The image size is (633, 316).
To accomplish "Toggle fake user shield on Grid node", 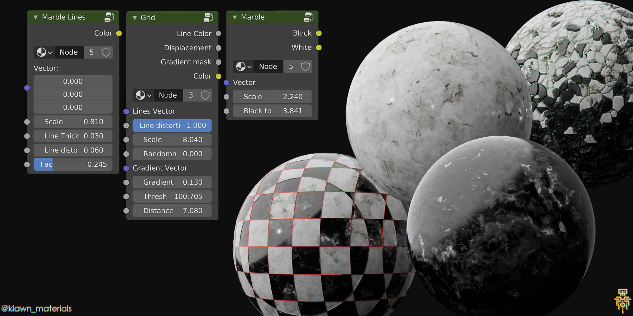I will pyautogui.click(x=205, y=95).
